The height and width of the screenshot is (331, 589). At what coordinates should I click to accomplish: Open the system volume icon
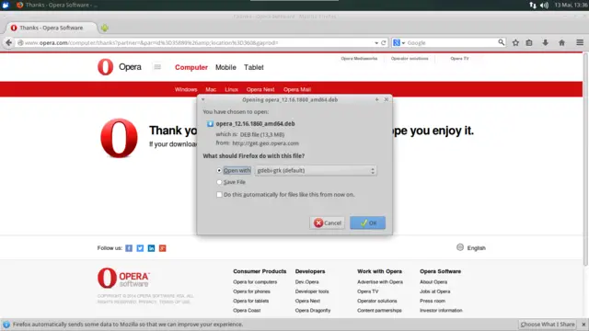tap(544, 6)
